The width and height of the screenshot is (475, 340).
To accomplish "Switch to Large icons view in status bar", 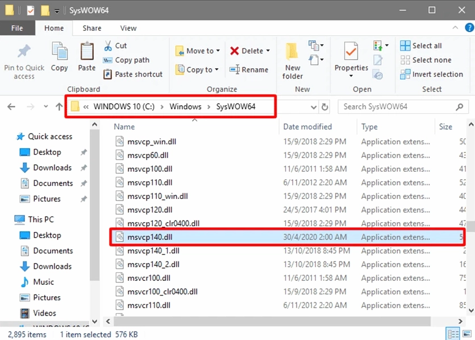I will coord(467,334).
